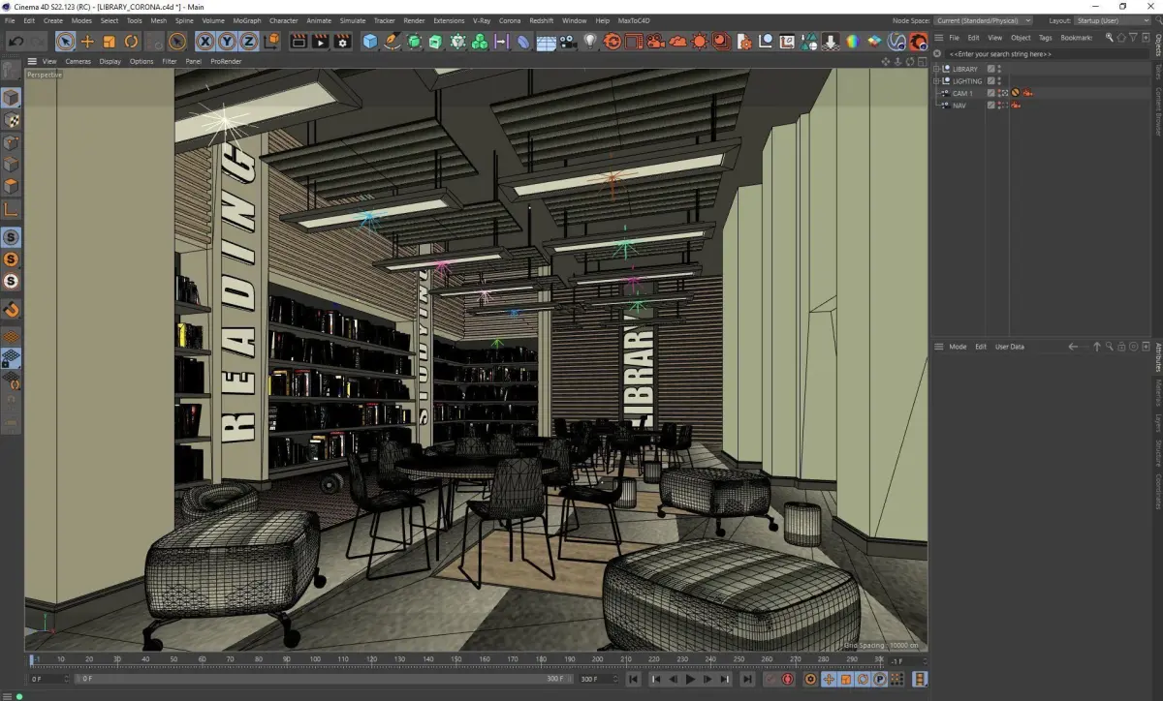Viewport: 1163px width, 701px height.
Task: Open the MaxToC4D menu
Action: click(x=634, y=20)
